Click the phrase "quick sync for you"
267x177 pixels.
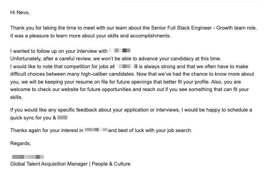point(31,117)
